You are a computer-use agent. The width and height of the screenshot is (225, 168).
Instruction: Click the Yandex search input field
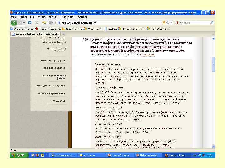(x=196, y=23)
